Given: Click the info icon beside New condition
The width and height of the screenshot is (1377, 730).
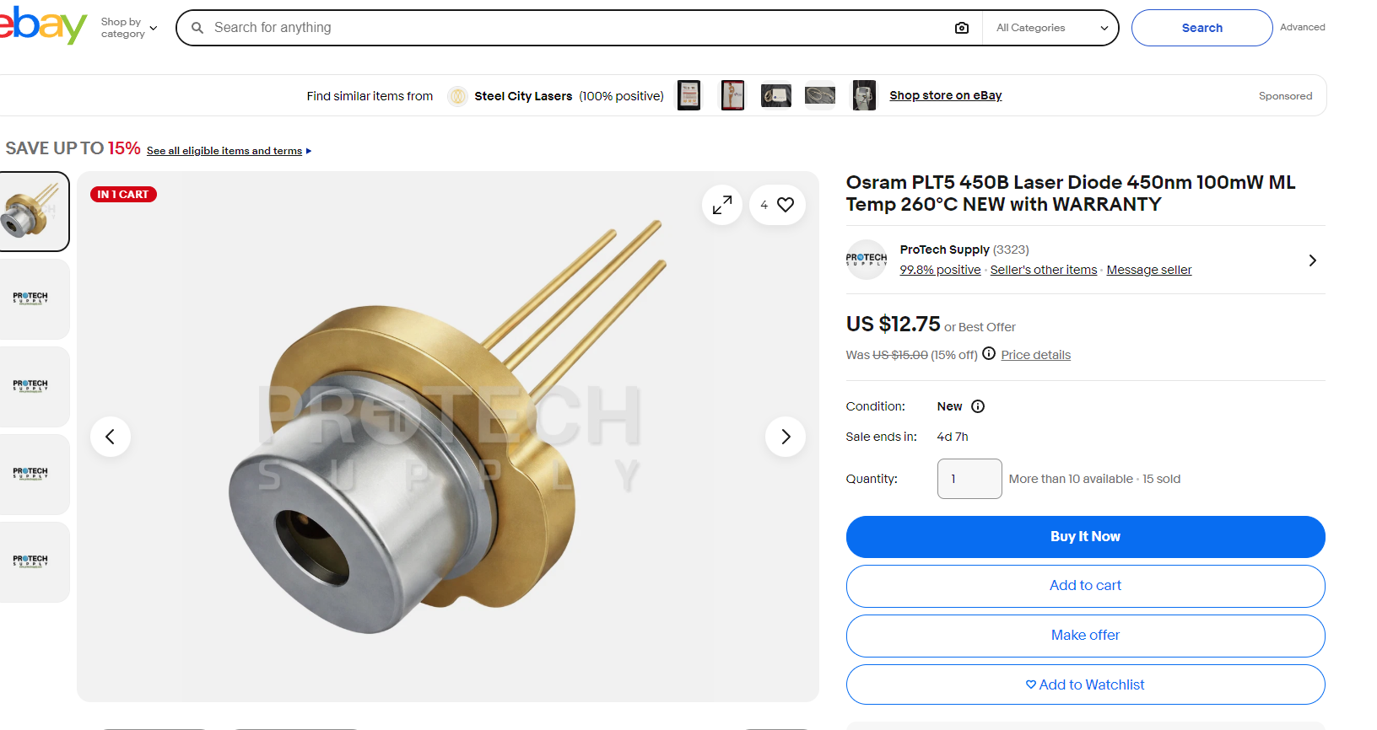Looking at the screenshot, I should (x=978, y=406).
